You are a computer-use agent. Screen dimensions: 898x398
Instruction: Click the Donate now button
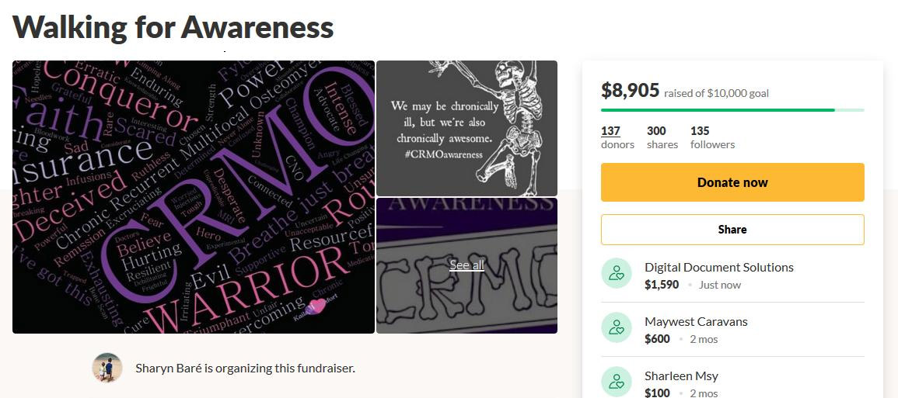coord(732,182)
